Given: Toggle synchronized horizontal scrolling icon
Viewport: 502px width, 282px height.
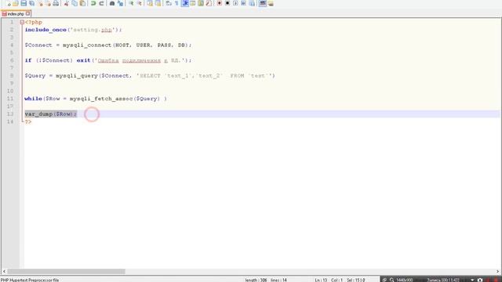Looking at the screenshot, I should [158, 3].
